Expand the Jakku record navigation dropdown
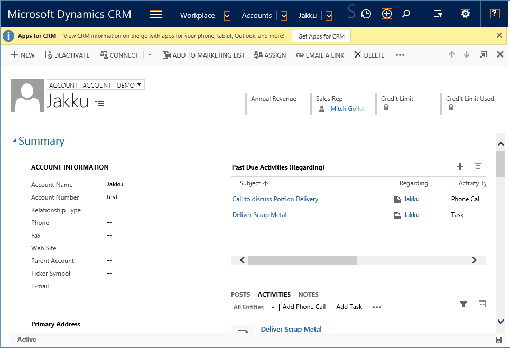 pos(329,15)
